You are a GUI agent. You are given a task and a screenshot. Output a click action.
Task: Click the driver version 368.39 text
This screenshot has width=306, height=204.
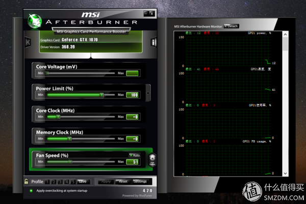point(68,47)
